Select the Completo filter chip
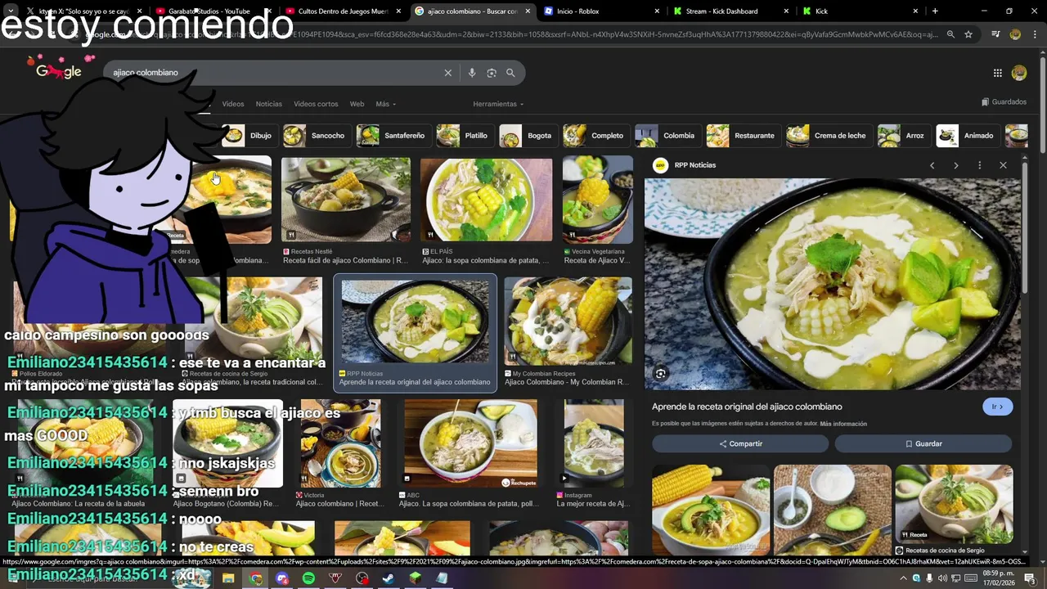The width and height of the screenshot is (1047, 589). point(595,136)
